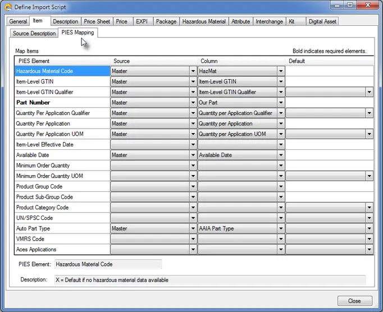Open Source dropdown for Minimum Order Quantity
Screen dimensions: 383x312
coord(193,166)
